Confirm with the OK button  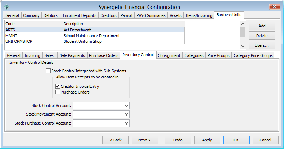pos(236,140)
